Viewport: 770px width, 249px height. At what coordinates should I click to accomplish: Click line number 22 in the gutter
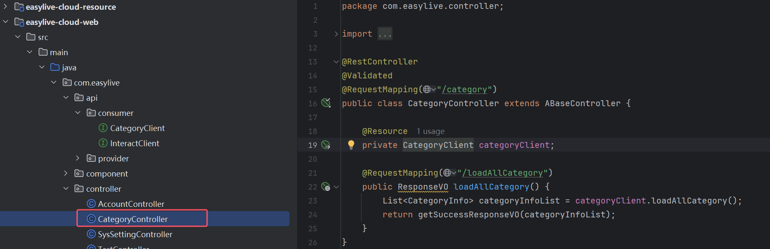tap(313, 187)
